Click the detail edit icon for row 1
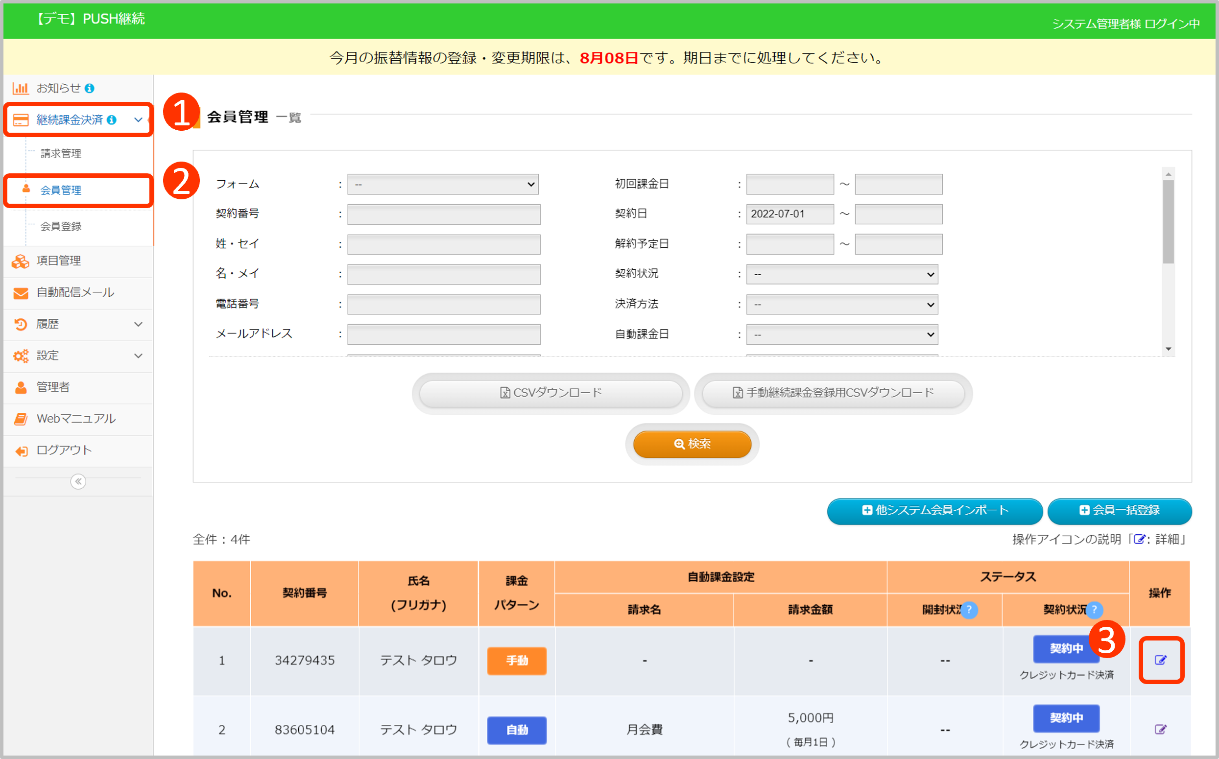Screen dimensions: 1219x759 click(1160, 660)
